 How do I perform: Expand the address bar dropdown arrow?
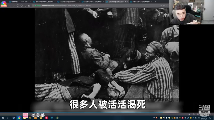pyautogui.click(x=166, y=6)
